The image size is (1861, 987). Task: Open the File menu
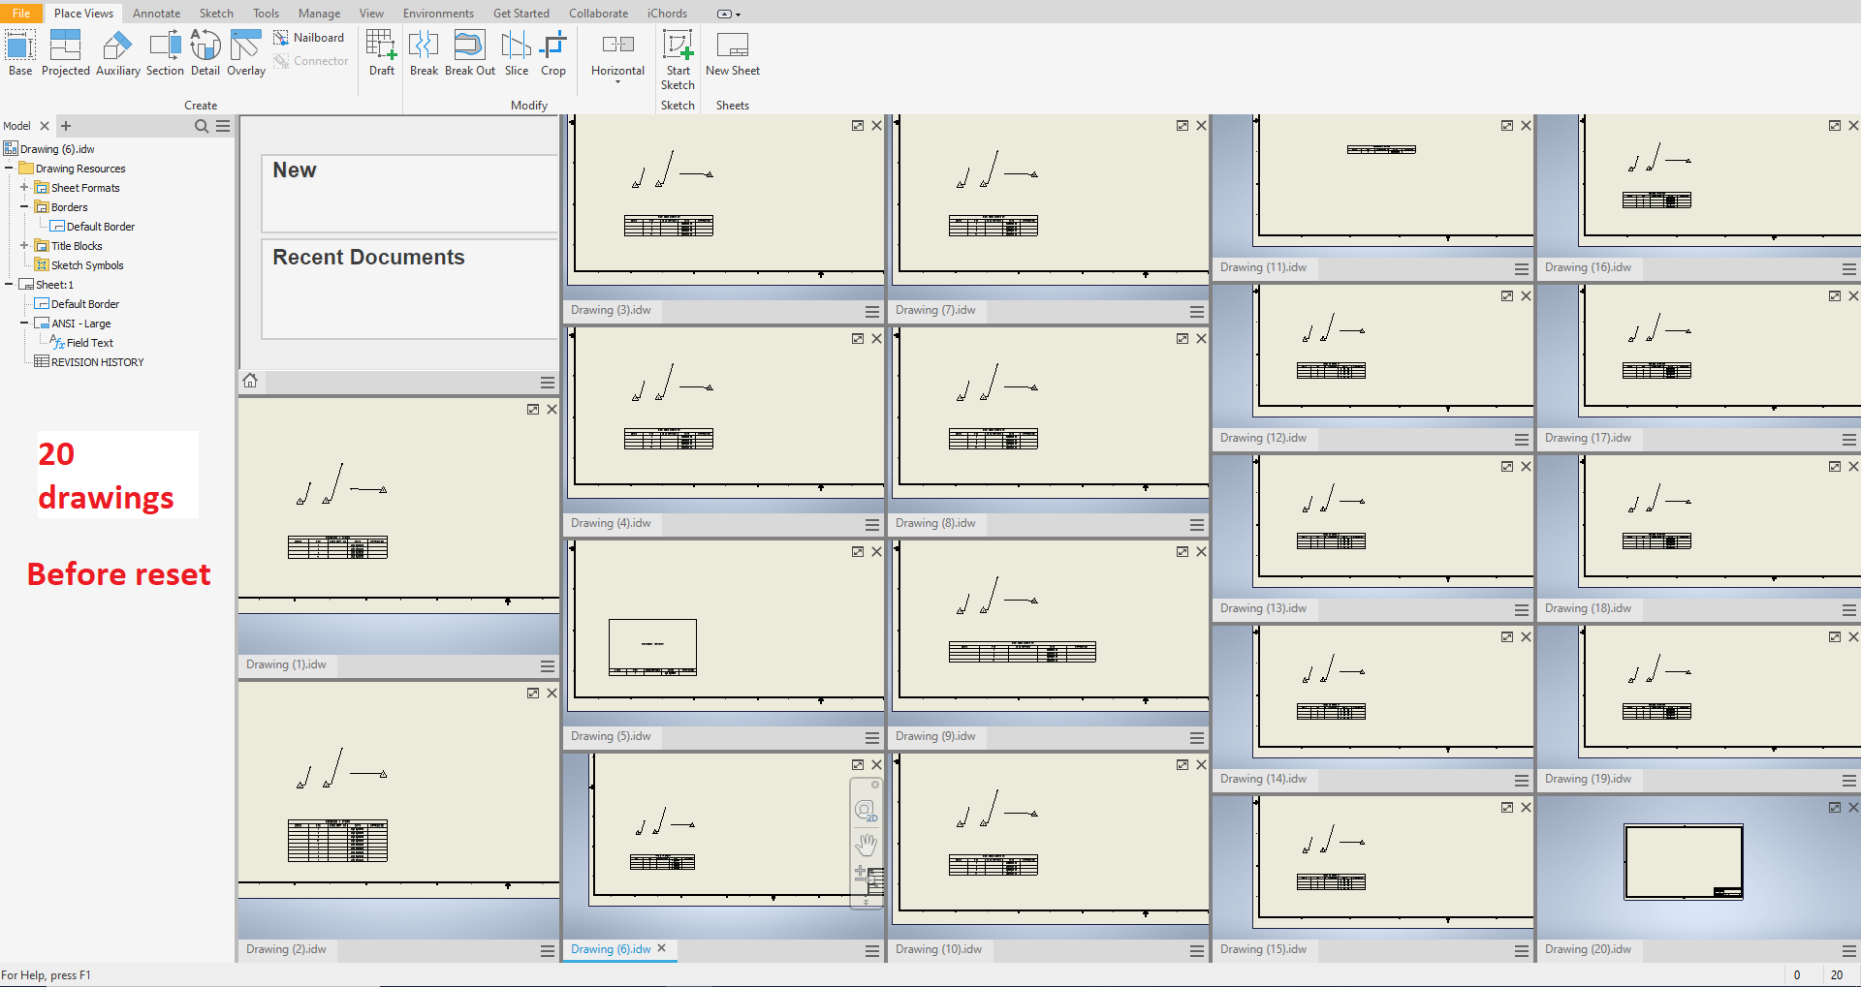coord(20,14)
